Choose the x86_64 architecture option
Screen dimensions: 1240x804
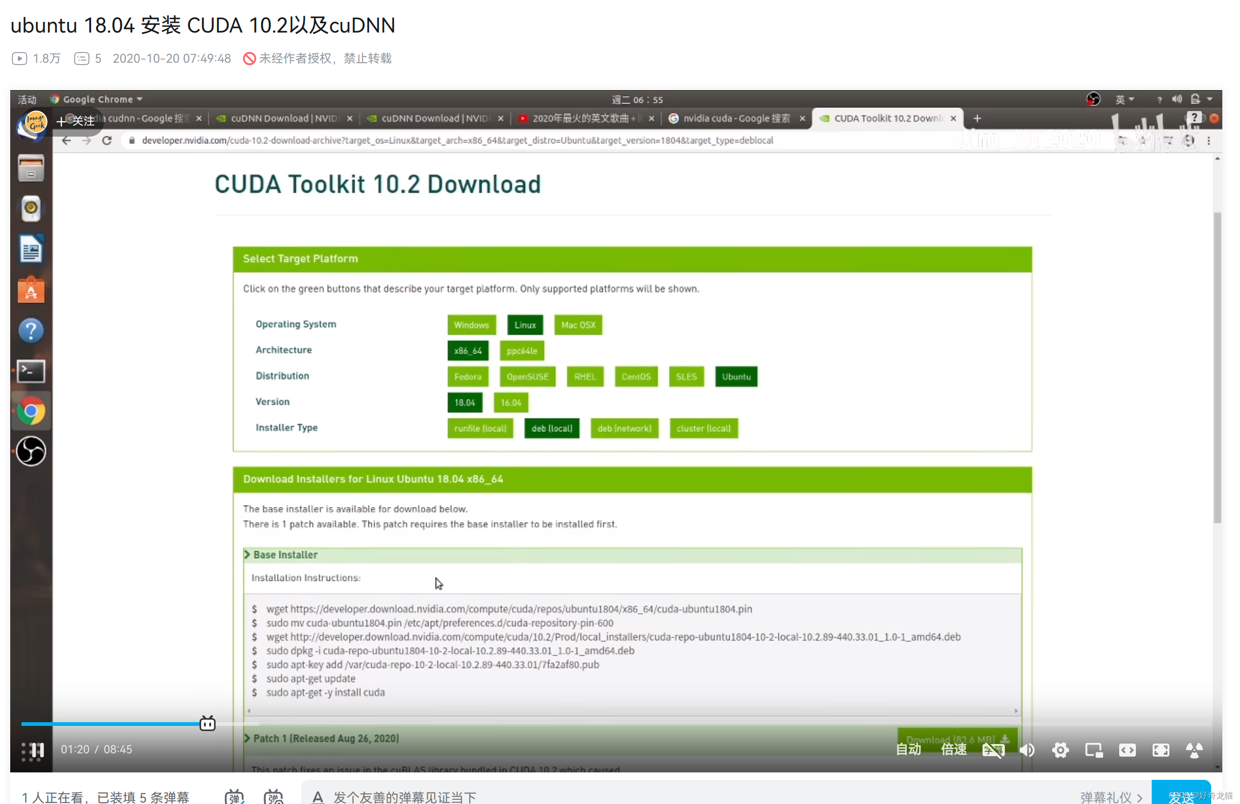pyautogui.click(x=468, y=351)
